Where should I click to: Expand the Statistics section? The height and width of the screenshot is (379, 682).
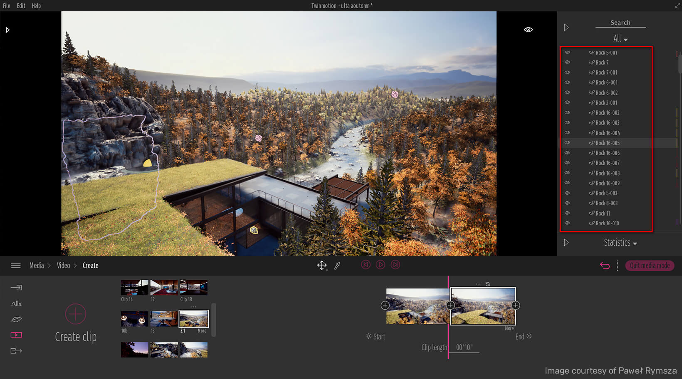[x=620, y=243]
